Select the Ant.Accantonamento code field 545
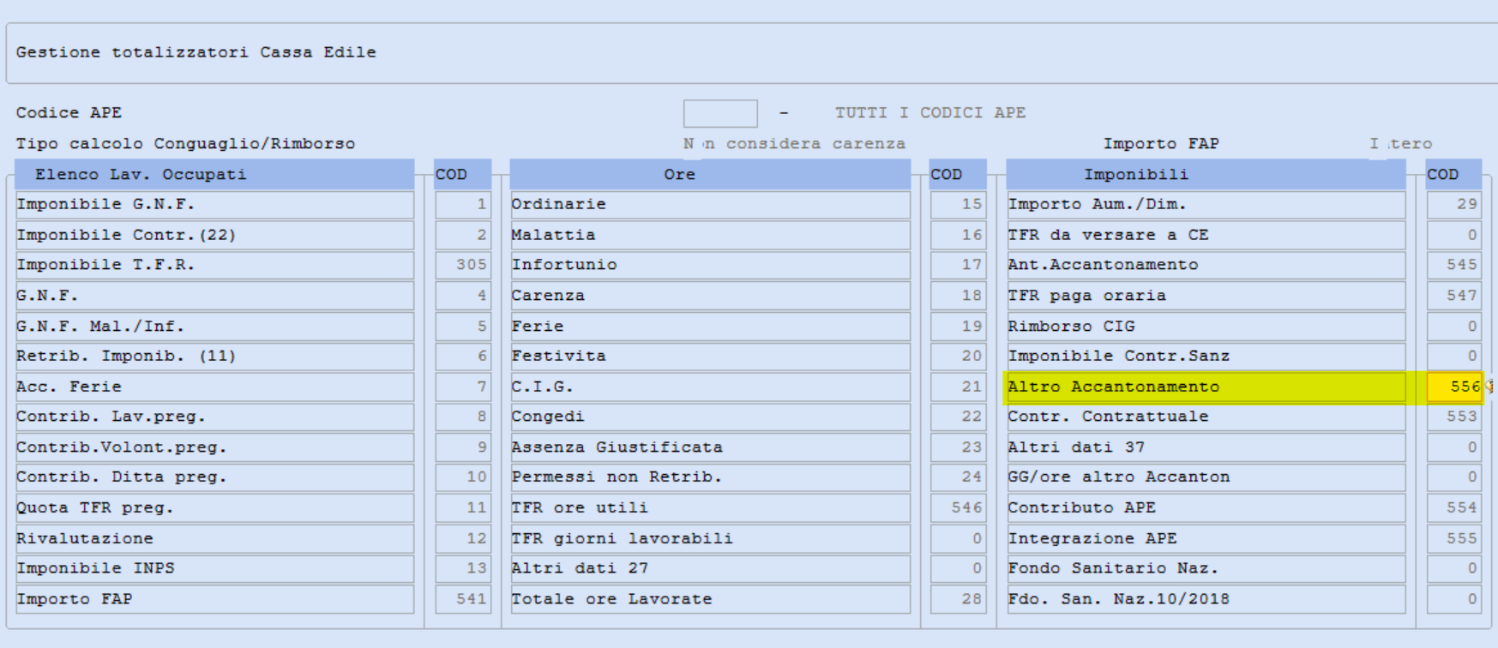This screenshot has width=1498, height=648. click(1454, 265)
